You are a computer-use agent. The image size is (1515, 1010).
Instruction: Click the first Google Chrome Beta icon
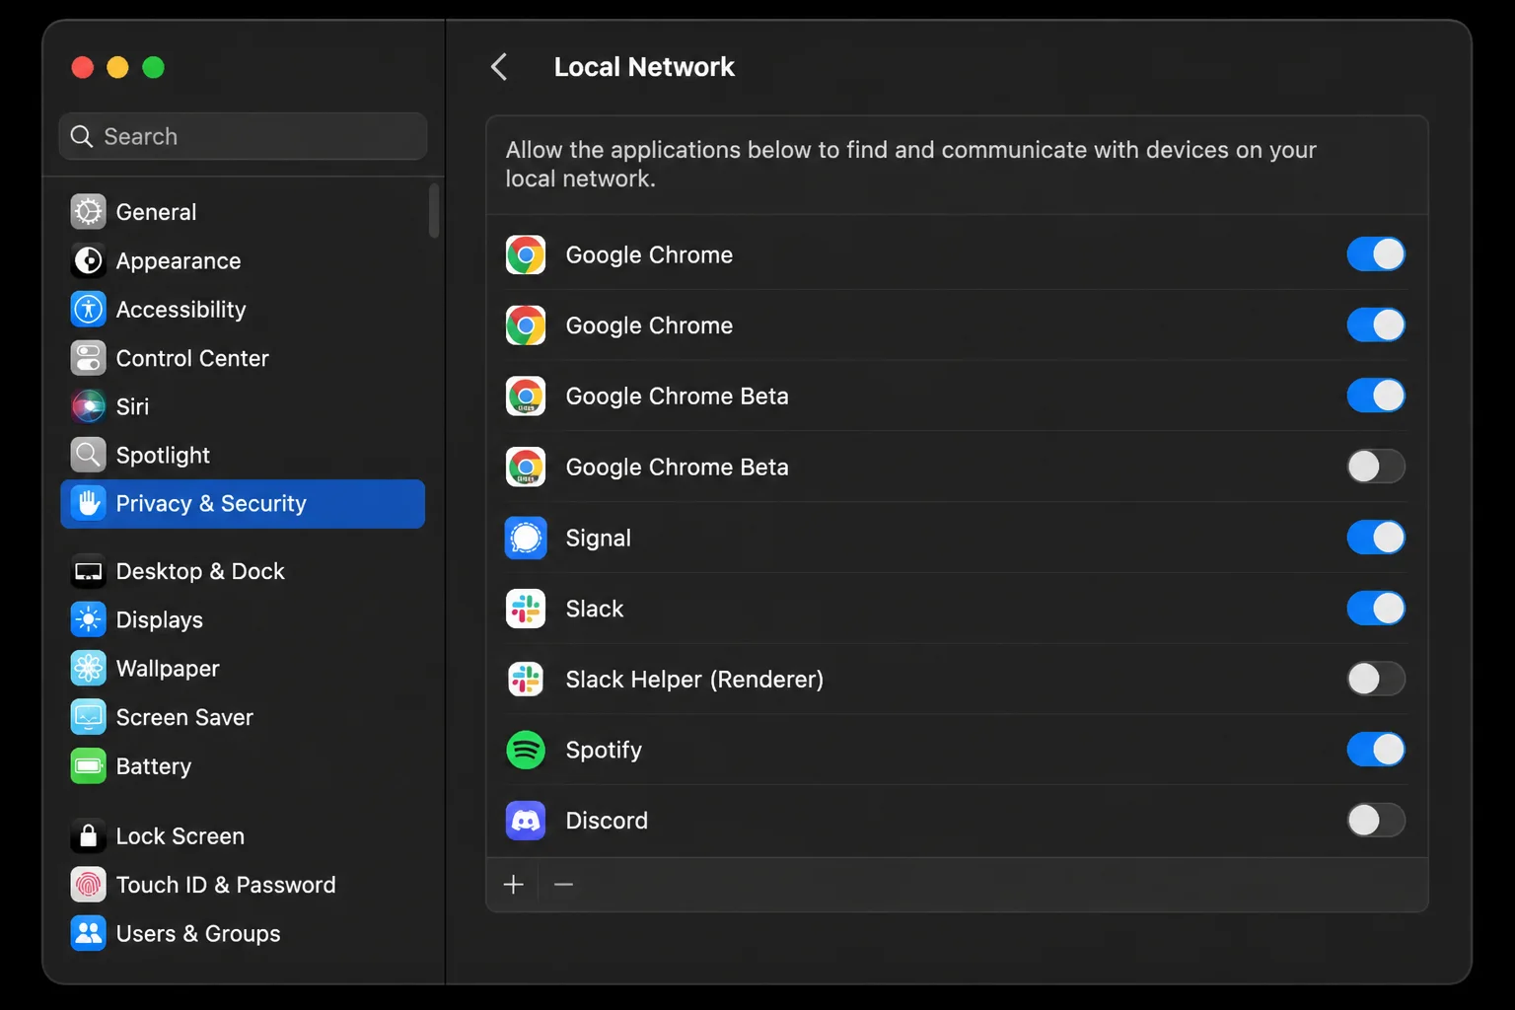(x=526, y=397)
